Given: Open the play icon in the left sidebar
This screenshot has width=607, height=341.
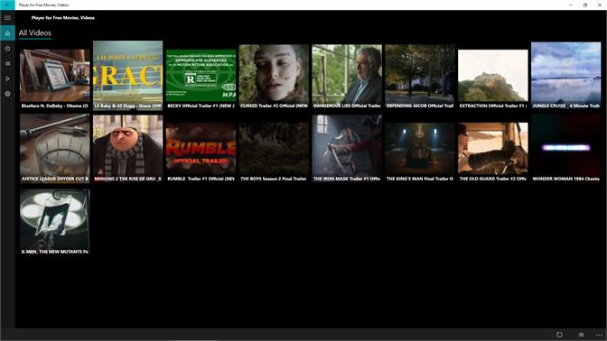Looking at the screenshot, I should pos(7,78).
